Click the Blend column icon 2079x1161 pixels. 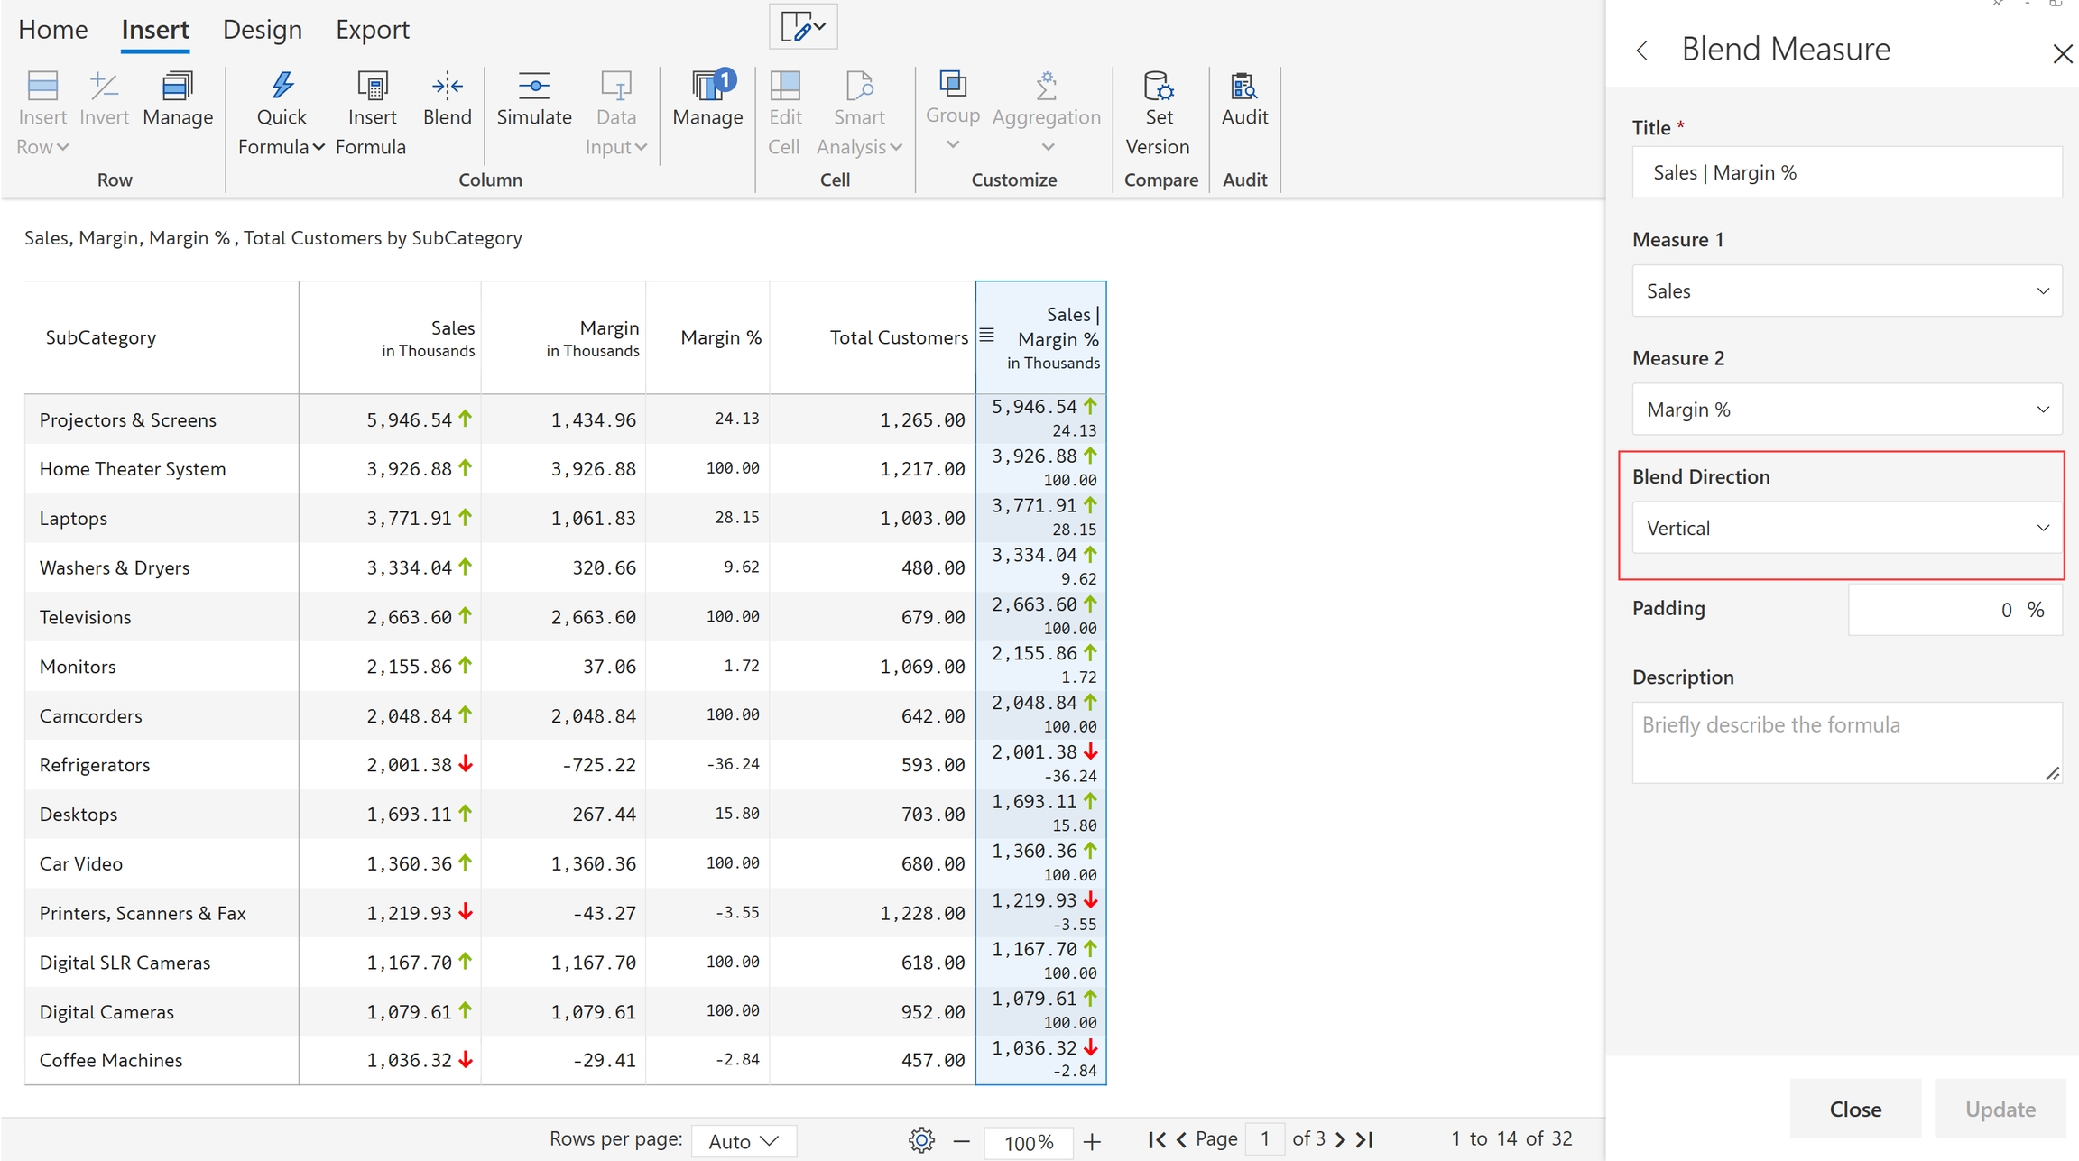pyautogui.click(x=447, y=87)
